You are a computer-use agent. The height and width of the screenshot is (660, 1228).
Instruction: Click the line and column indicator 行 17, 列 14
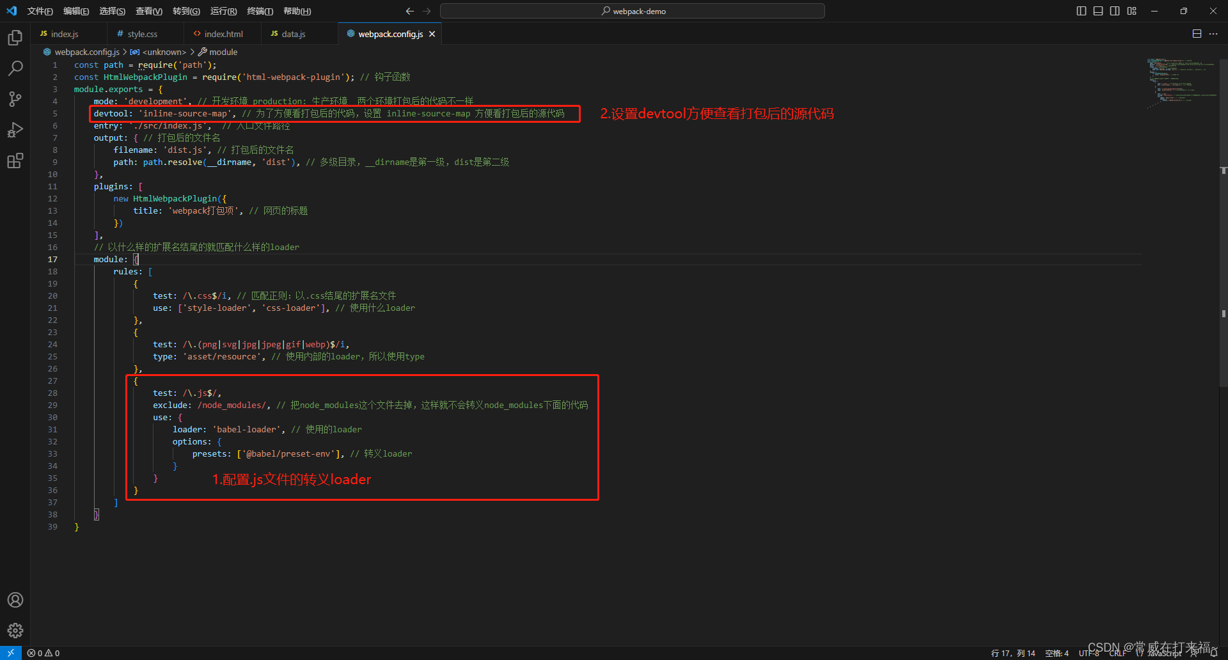(1013, 653)
